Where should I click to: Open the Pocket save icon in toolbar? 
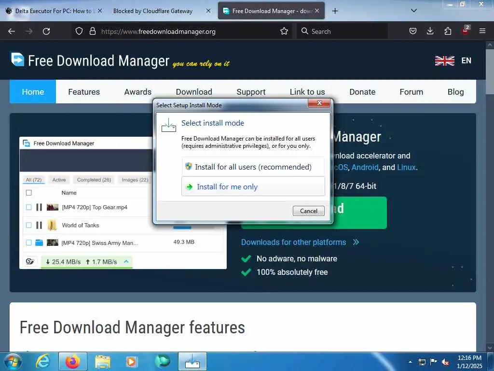click(x=413, y=31)
